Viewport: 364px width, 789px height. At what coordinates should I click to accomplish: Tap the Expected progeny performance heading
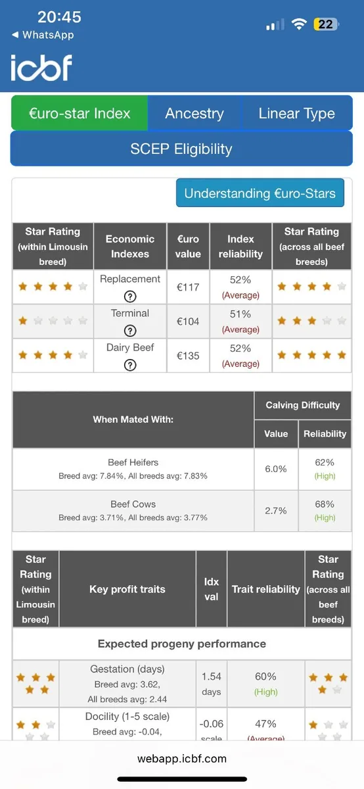pyautogui.click(x=182, y=644)
